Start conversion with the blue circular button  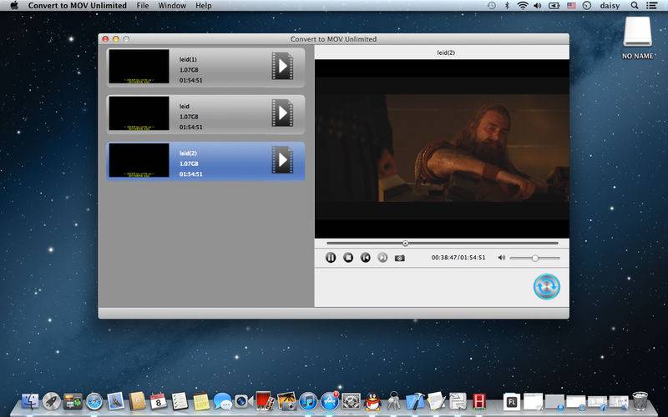pyautogui.click(x=547, y=286)
